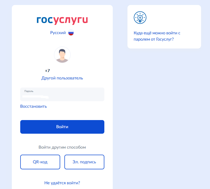Click Восстановить to recover password

pos(33,106)
